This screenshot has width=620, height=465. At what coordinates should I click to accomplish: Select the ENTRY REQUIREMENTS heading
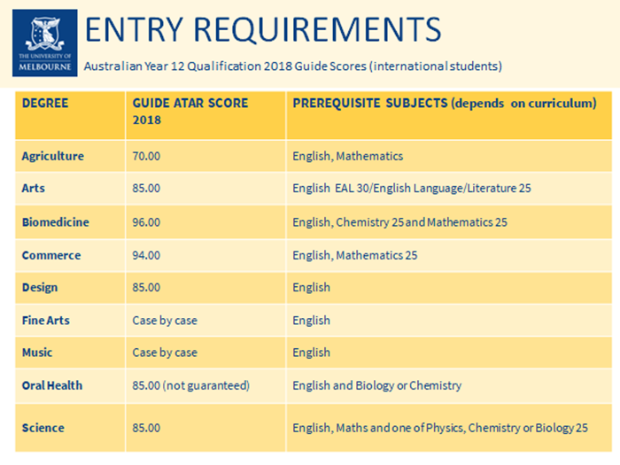pos(263,29)
